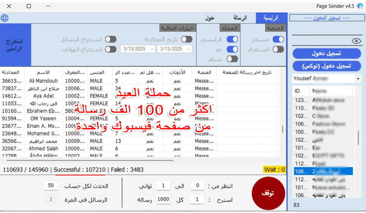
Task: Click the تسجيل دخول (نوكس) login button
Action: point(327,66)
